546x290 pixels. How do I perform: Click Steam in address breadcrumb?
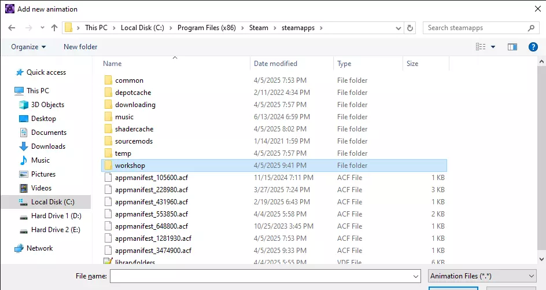tap(259, 28)
